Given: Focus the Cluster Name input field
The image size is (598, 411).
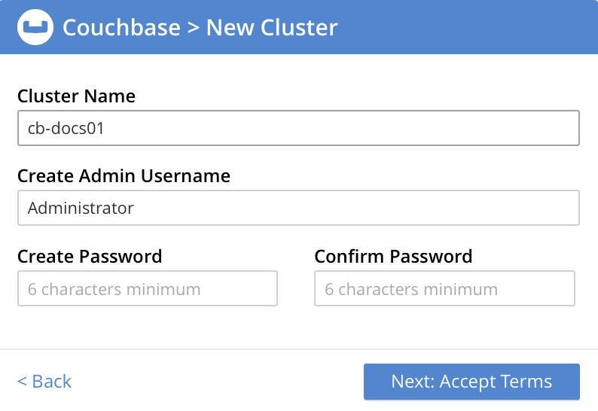Looking at the screenshot, I should point(298,128).
